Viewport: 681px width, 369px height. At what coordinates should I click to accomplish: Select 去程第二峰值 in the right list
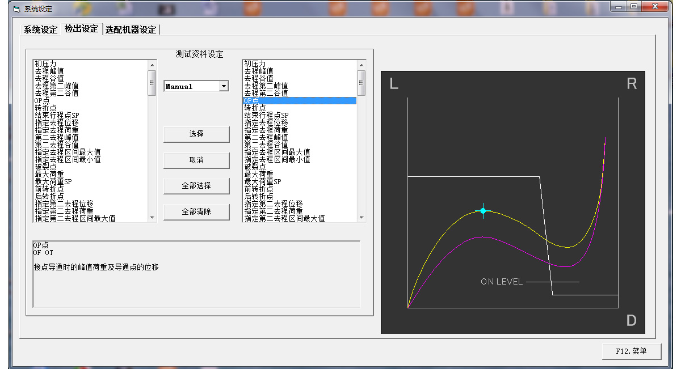(x=300, y=86)
